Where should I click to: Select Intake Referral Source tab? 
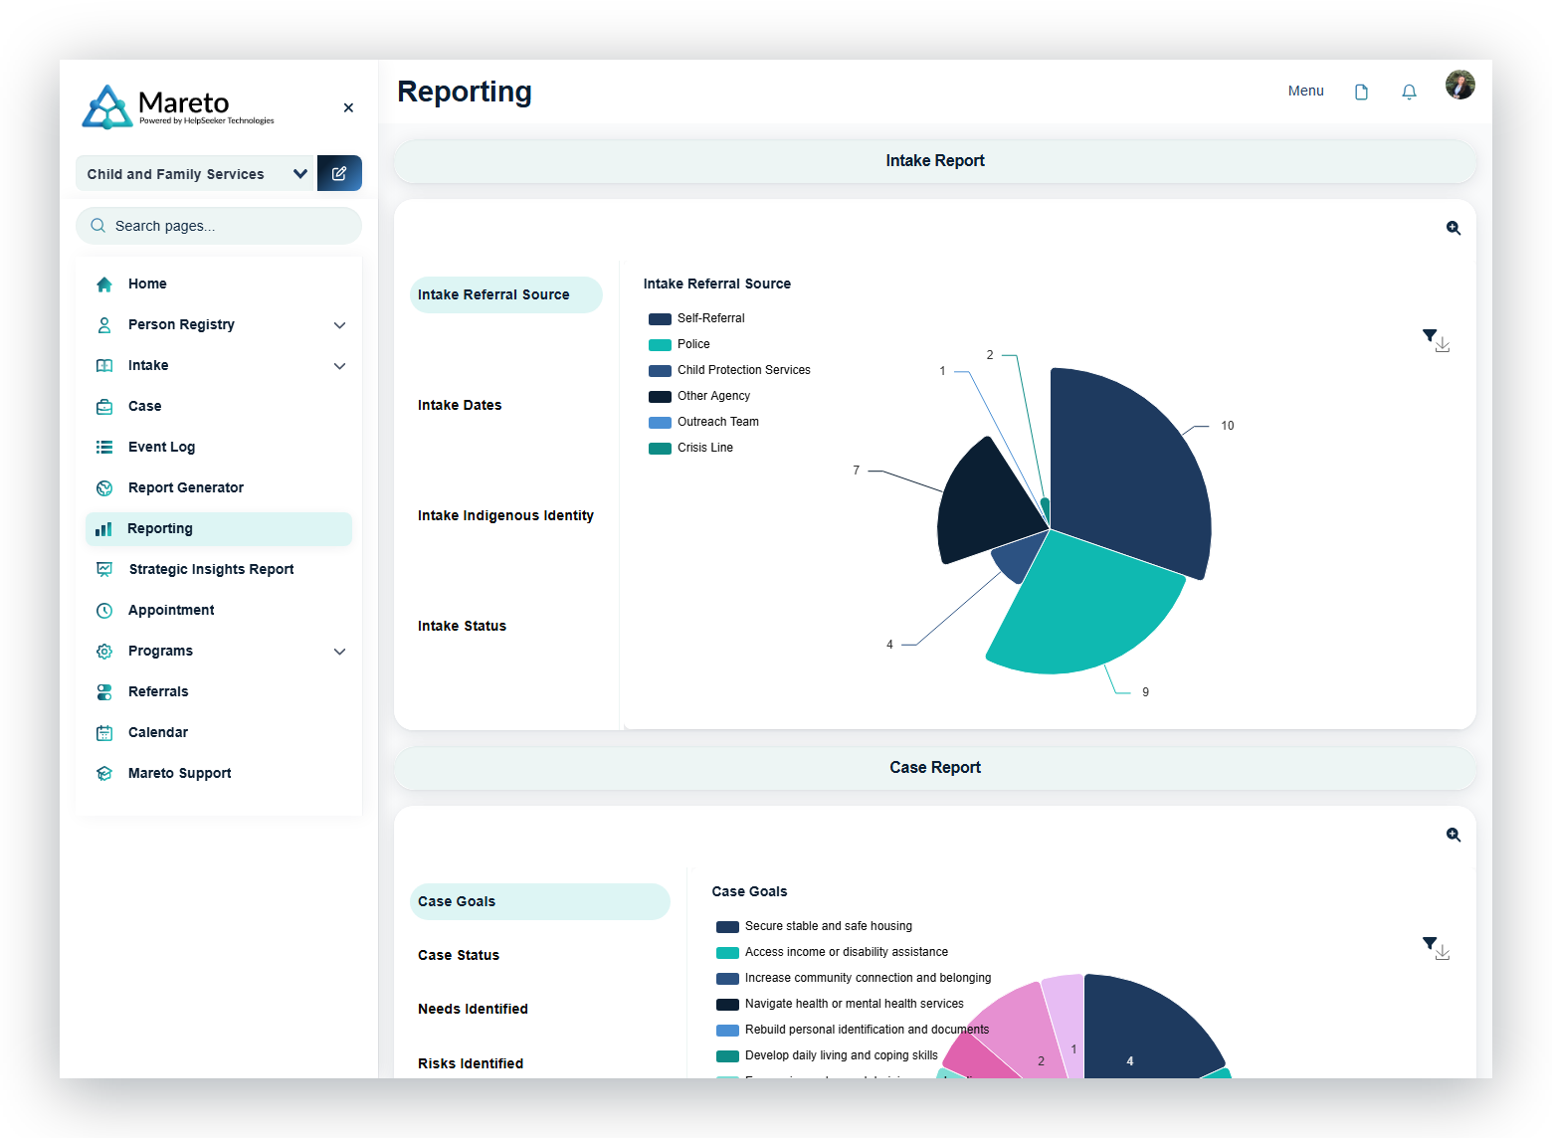tap(506, 294)
